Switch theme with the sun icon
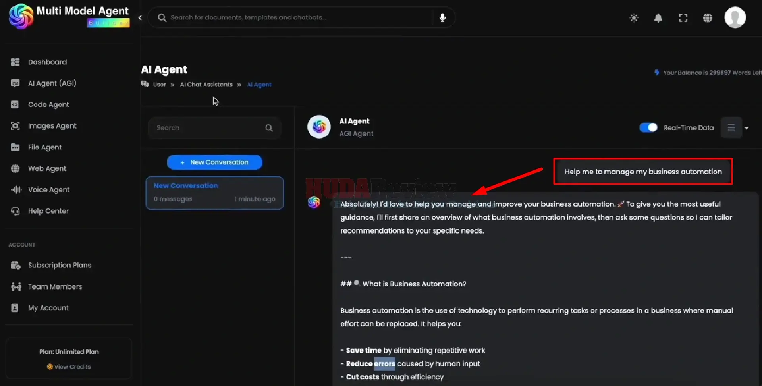The image size is (762, 386). (634, 18)
